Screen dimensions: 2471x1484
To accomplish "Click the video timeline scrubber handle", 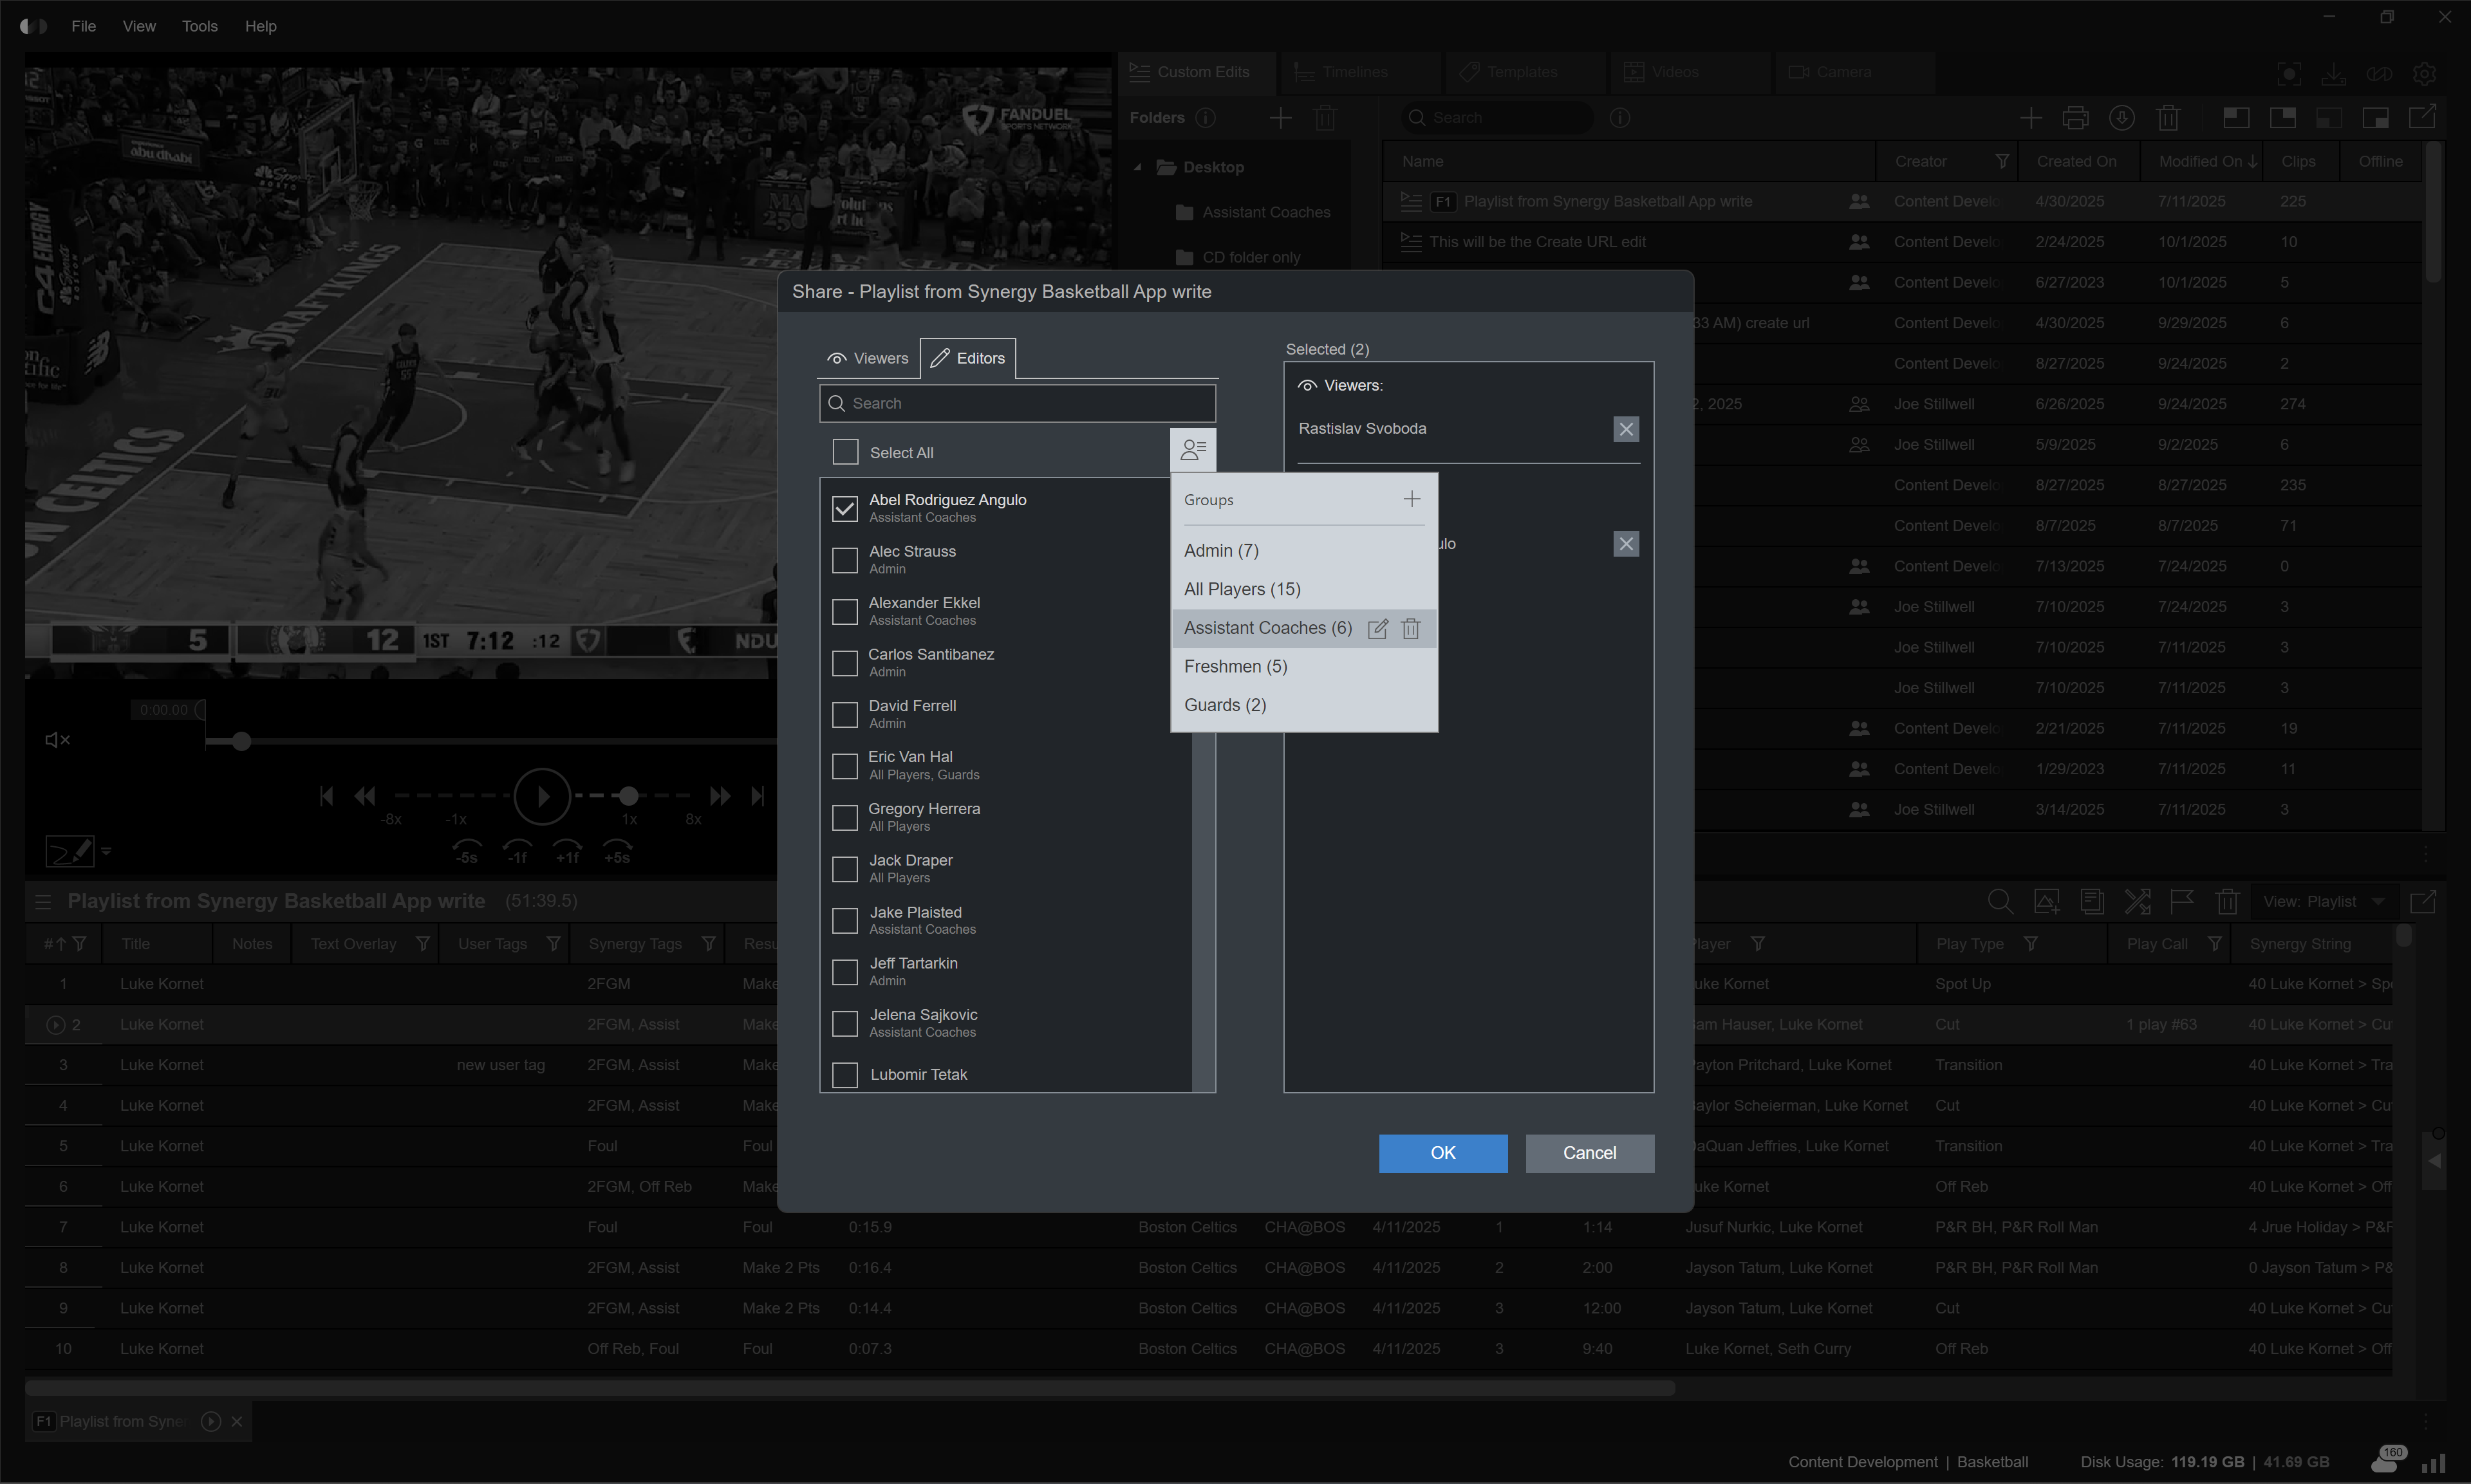I will (x=241, y=741).
